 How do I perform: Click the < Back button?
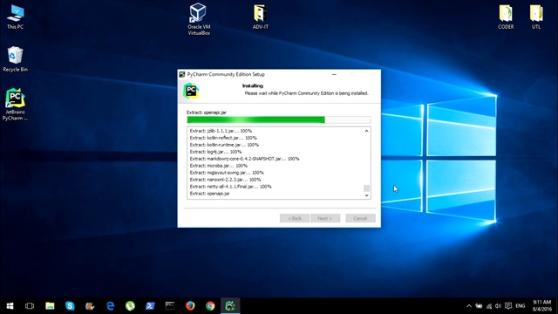295,218
